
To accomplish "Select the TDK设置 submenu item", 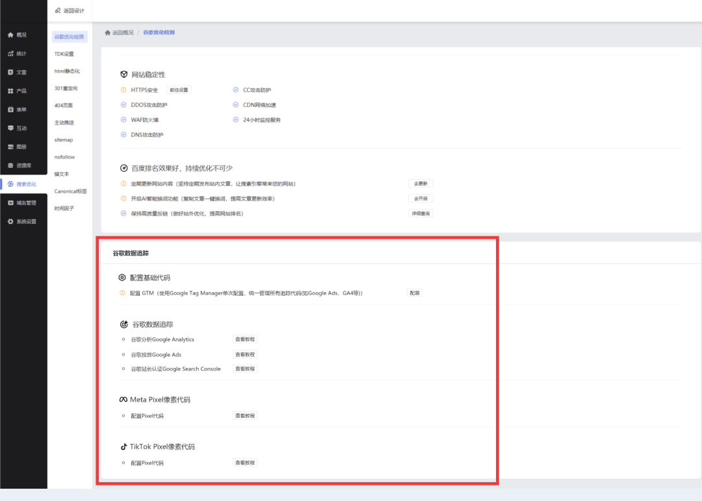I will tap(64, 54).
